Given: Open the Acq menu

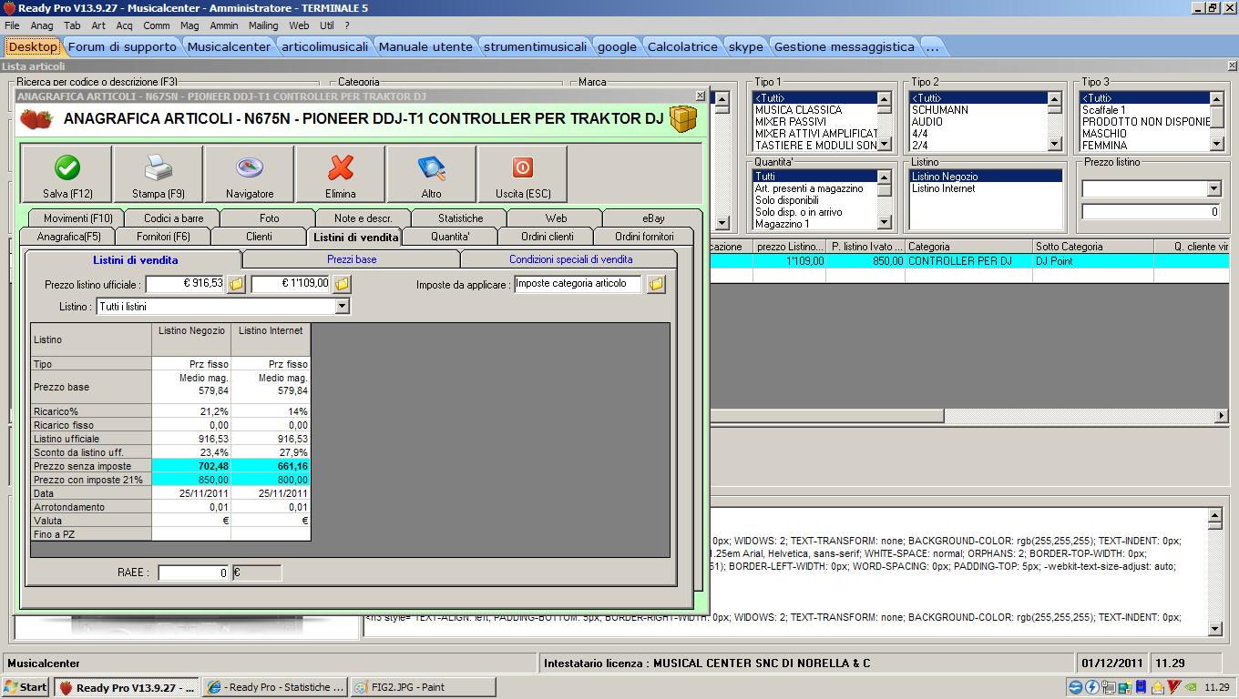Looking at the screenshot, I should click(124, 25).
